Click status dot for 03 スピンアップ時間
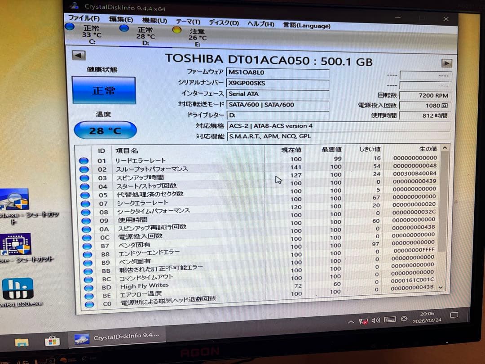 (x=84, y=178)
